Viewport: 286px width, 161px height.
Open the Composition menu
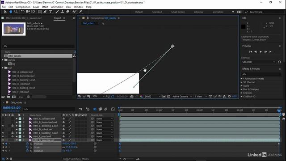click(x=23, y=7)
